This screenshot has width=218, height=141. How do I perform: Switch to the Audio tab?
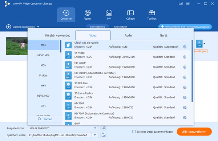(x=128, y=36)
